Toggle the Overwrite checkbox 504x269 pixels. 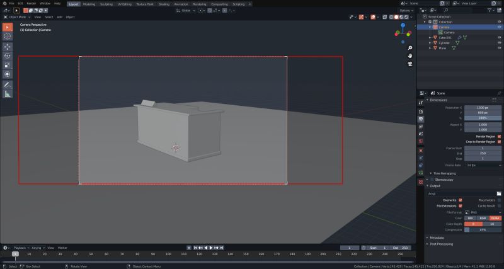[x=461, y=200]
